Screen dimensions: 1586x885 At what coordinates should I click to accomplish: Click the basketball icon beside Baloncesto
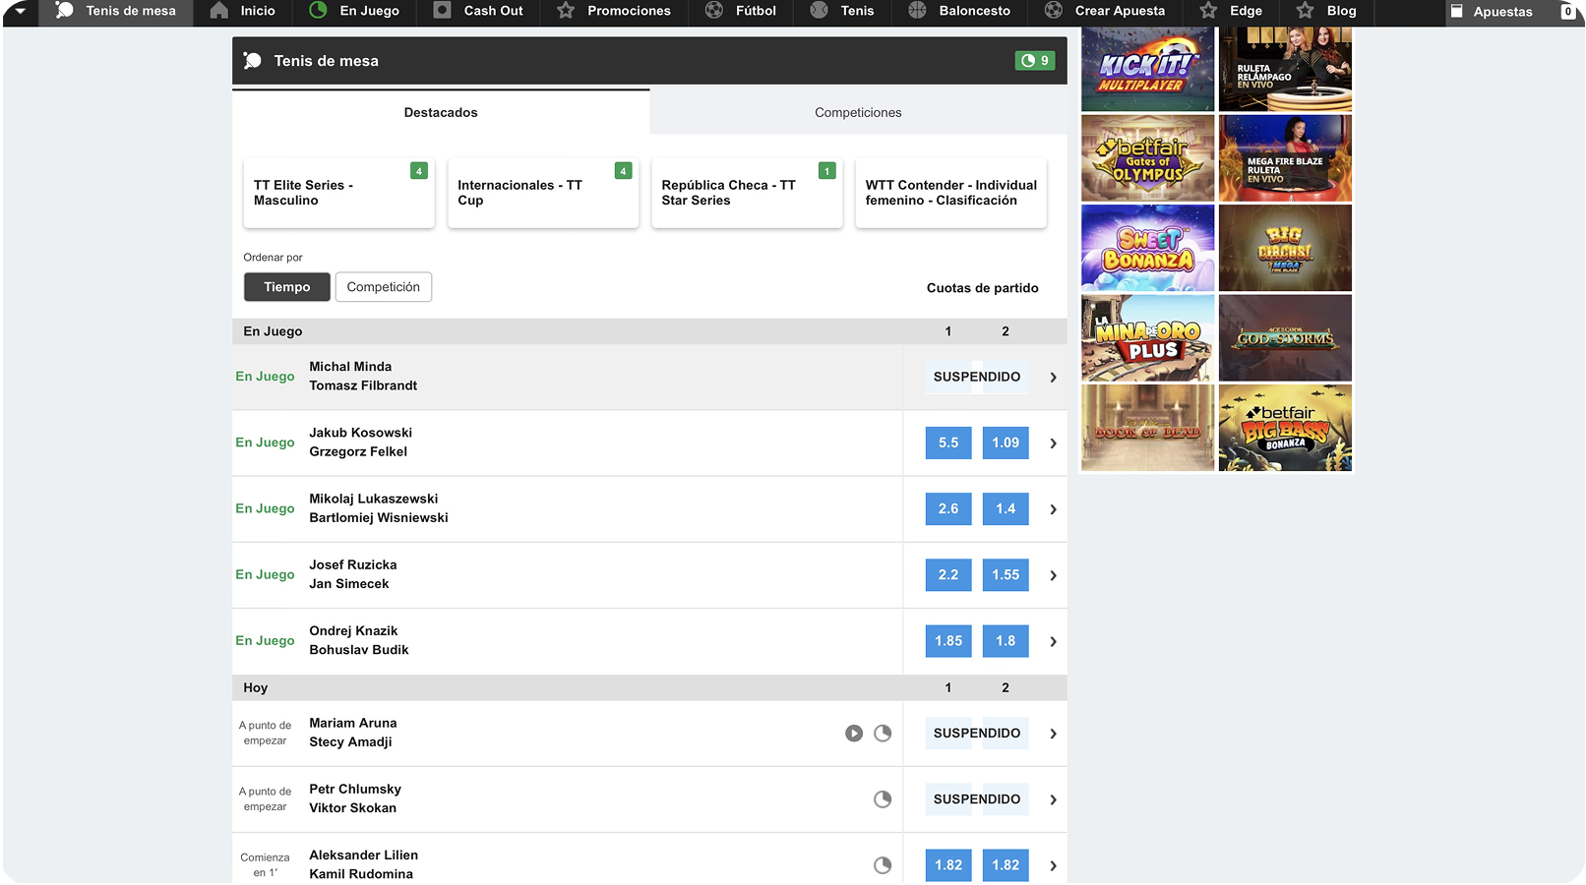pyautogui.click(x=917, y=10)
